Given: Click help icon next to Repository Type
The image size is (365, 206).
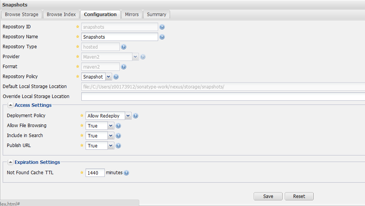Looking at the screenshot, I should (x=124, y=47).
